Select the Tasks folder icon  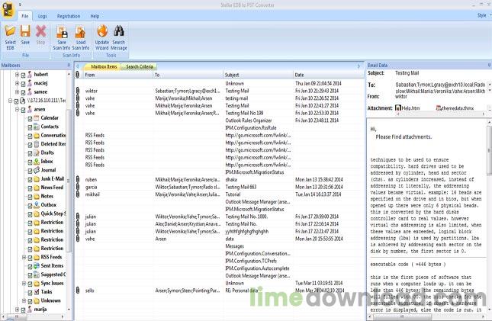tap(37, 292)
